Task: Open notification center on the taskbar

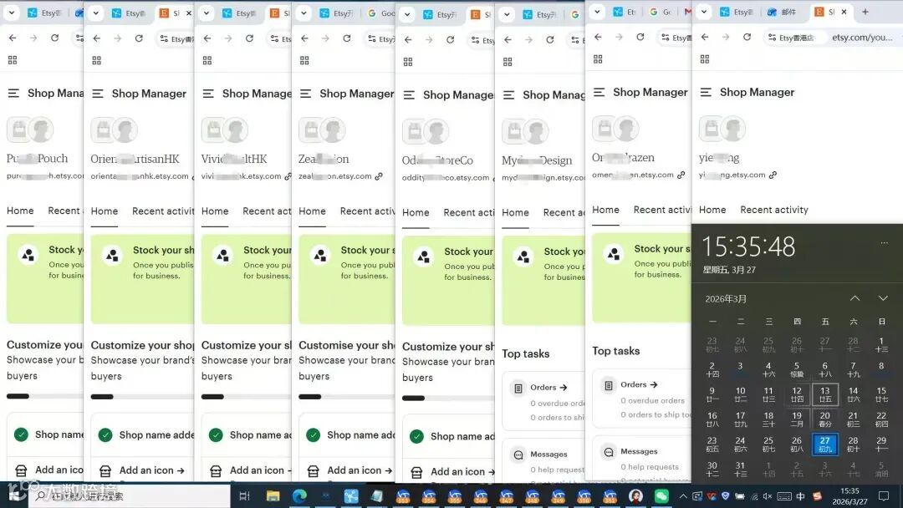Action: [x=884, y=496]
